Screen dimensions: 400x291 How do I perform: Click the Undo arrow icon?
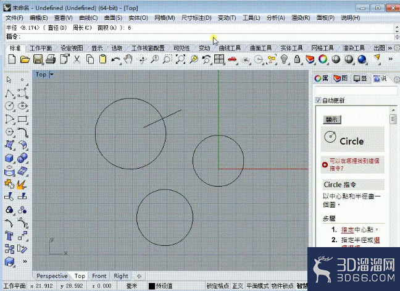pyautogui.click(x=115, y=59)
